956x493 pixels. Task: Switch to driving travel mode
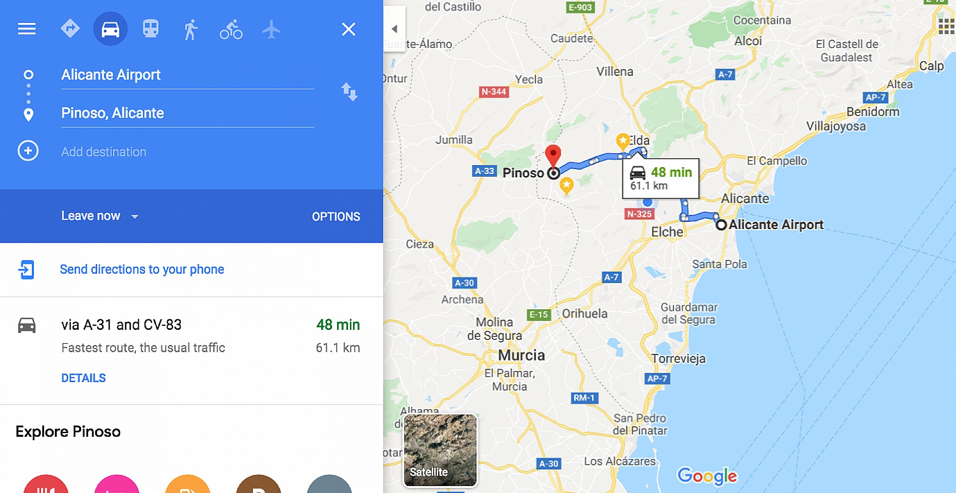[x=111, y=29]
